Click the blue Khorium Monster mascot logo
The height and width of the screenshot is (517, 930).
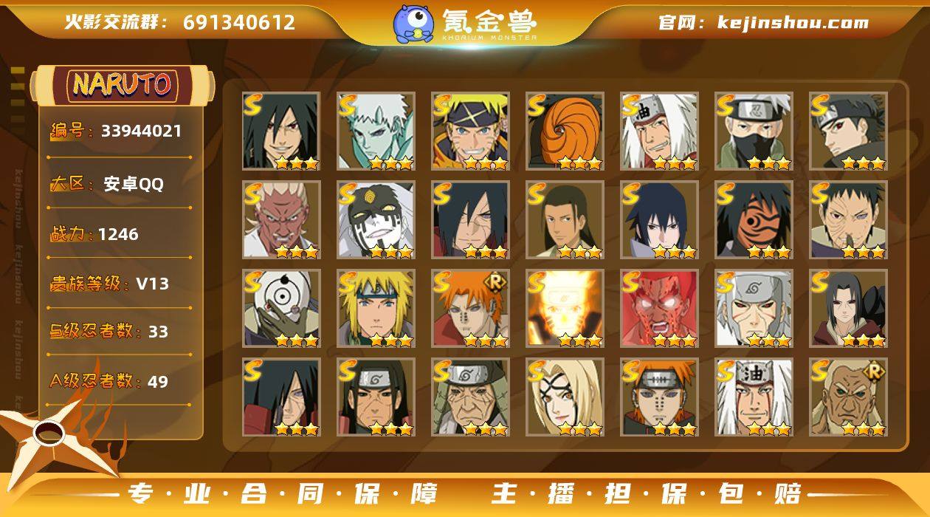pos(413,24)
